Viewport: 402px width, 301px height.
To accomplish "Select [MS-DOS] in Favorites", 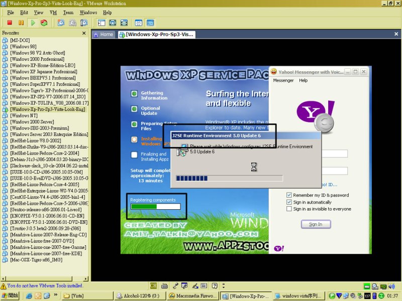I will point(20,40).
